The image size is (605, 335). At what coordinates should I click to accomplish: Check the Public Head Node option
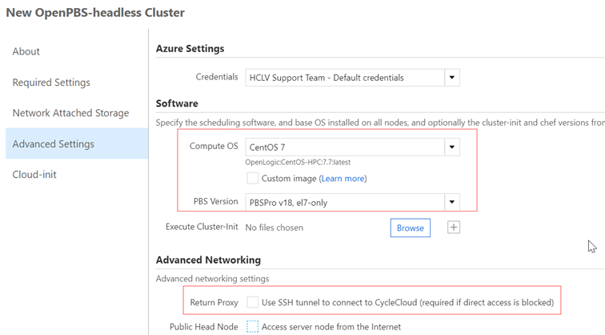coord(253,326)
